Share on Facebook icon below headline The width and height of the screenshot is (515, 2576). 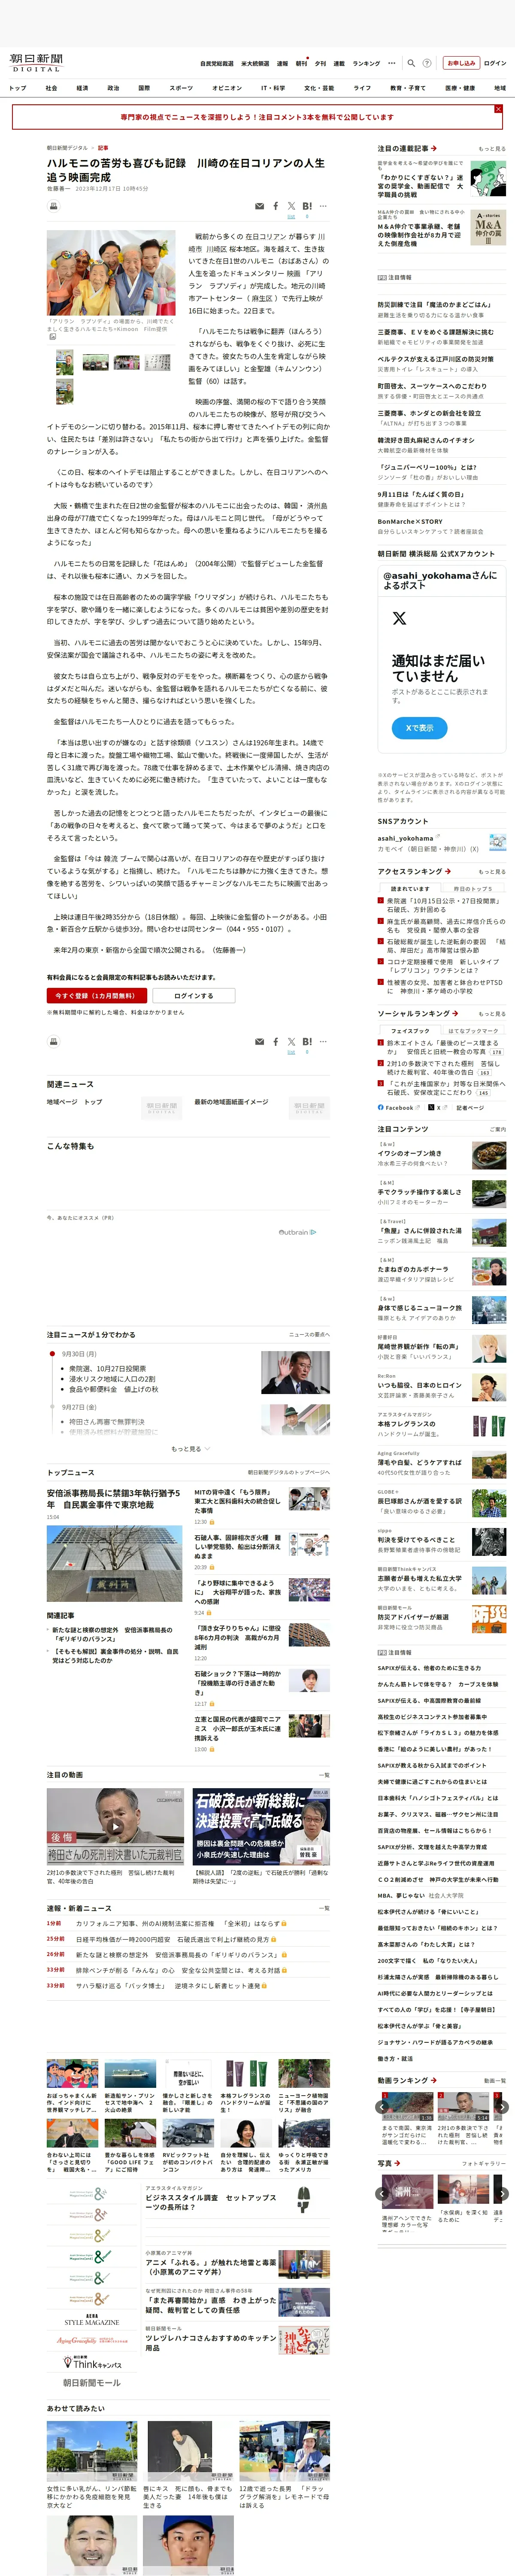click(276, 206)
